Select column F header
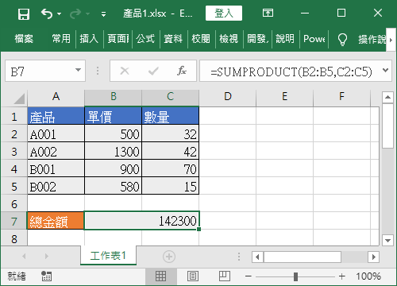The image size is (397, 286). [x=342, y=96]
